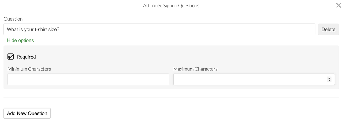Click into the Maximum Characters field

pyautogui.click(x=249, y=79)
